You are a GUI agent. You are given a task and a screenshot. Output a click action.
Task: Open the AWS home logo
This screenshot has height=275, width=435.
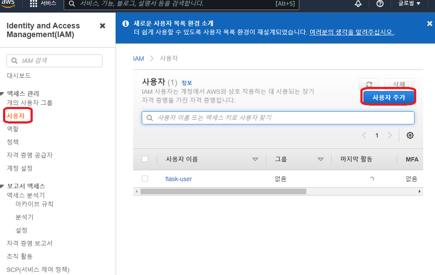(8, 3)
